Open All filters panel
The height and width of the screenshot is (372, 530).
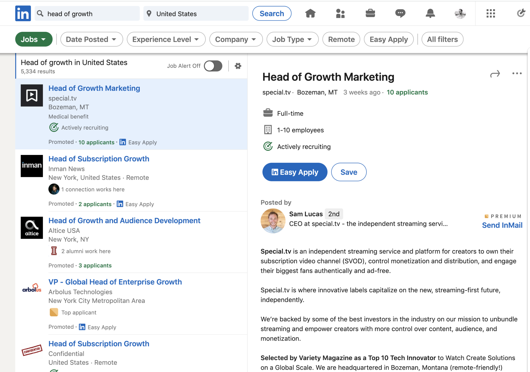(x=442, y=39)
